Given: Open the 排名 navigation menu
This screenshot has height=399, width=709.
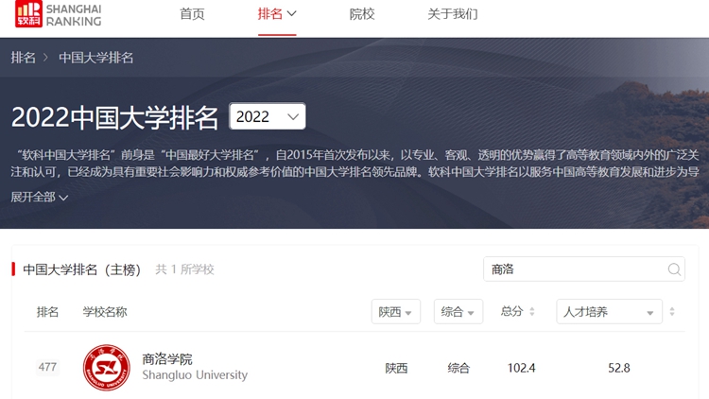Looking at the screenshot, I should coord(277,14).
